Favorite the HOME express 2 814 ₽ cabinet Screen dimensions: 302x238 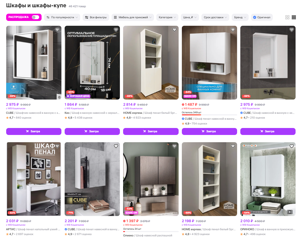[174, 30]
